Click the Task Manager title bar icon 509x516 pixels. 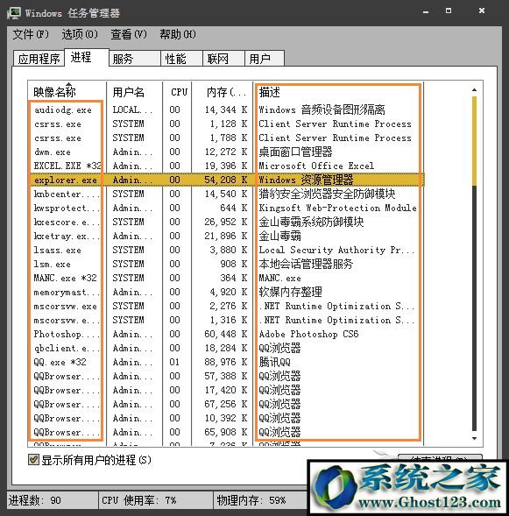pos(14,13)
